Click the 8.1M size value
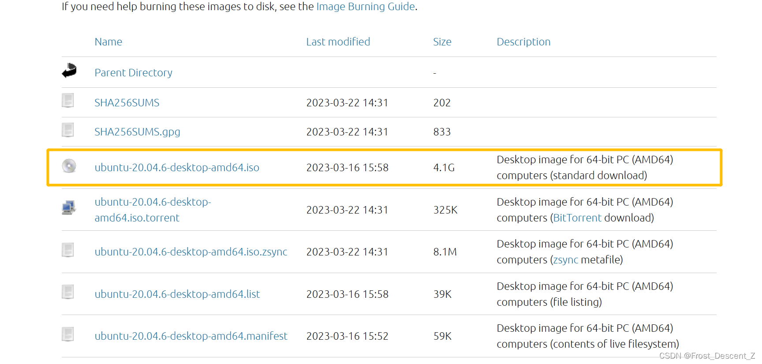The height and width of the screenshot is (364, 762). (445, 252)
